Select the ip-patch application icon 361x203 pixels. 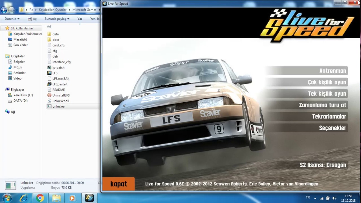click(49, 67)
